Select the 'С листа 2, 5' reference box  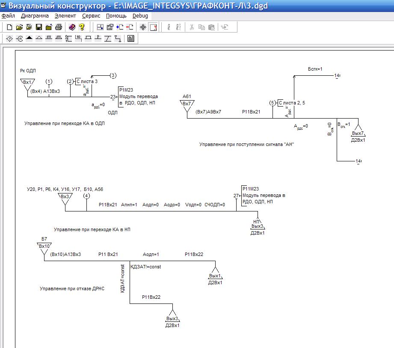pyautogui.click(x=291, y=103)
